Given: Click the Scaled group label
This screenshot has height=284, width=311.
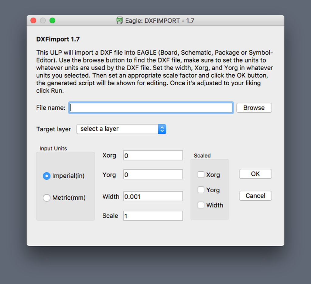Looking at the screenshot, I should 202,156.
